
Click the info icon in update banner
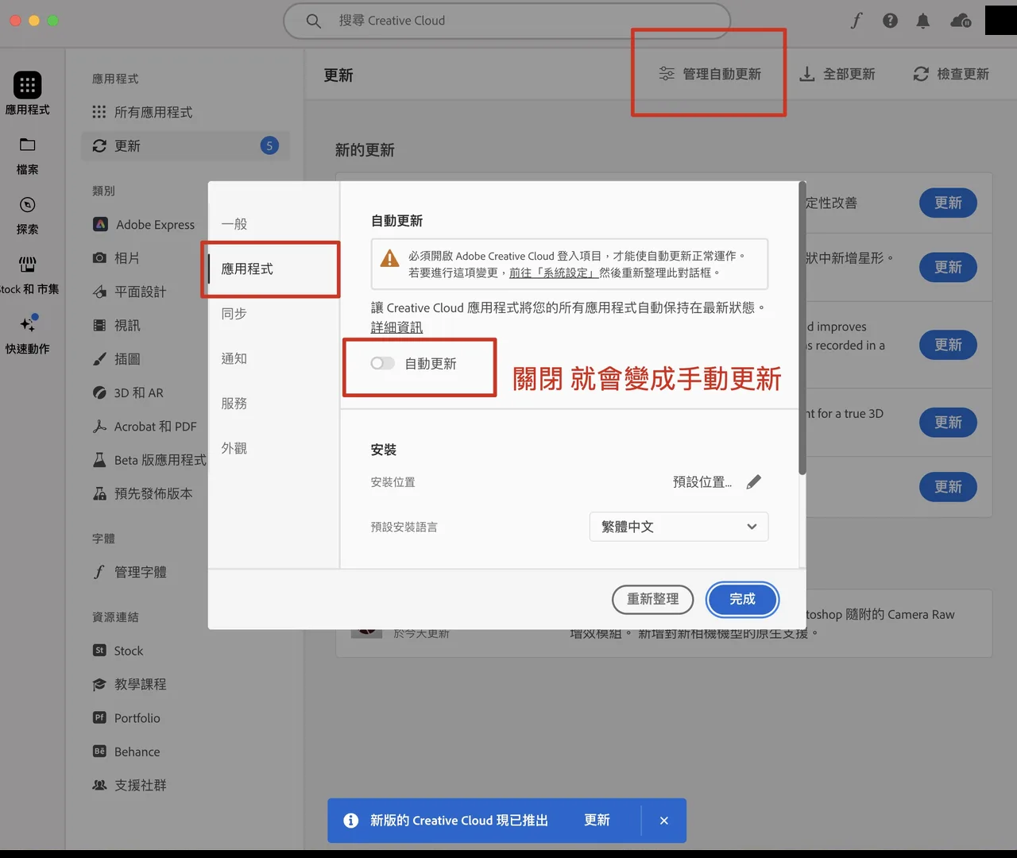(350, 821)
